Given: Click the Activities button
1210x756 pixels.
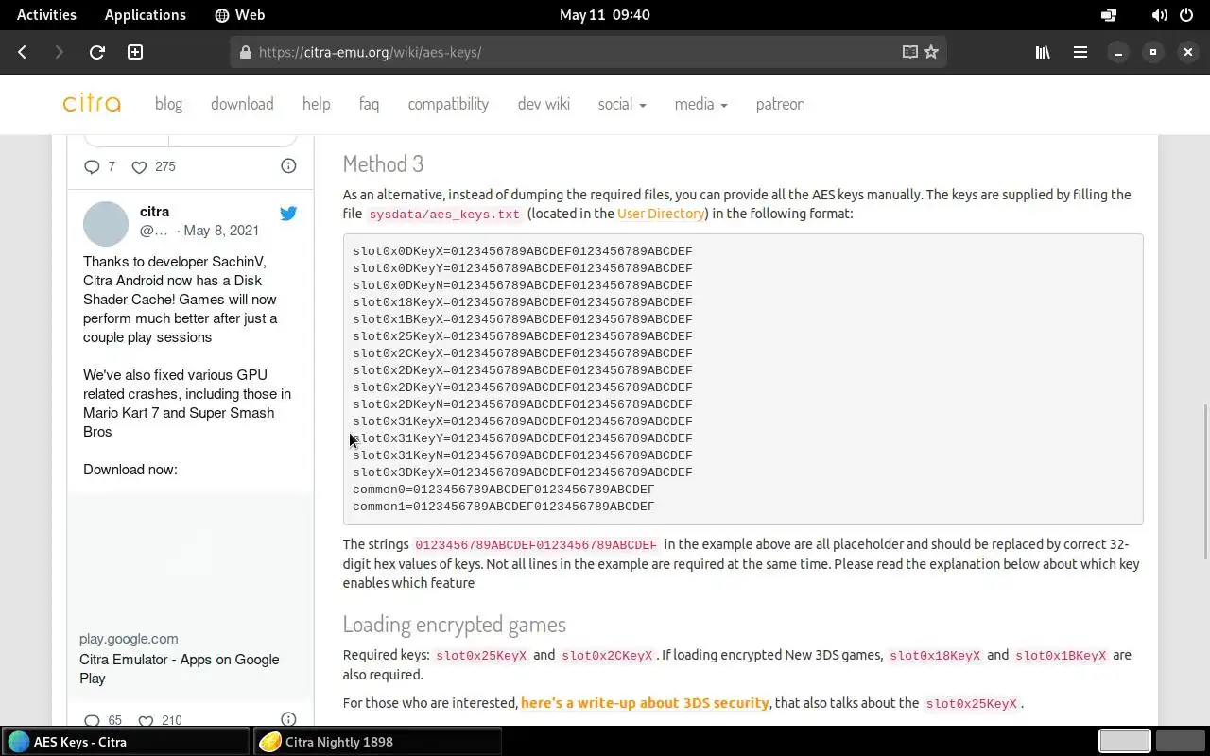Looking at the screenshot, I should pos(46,15).
